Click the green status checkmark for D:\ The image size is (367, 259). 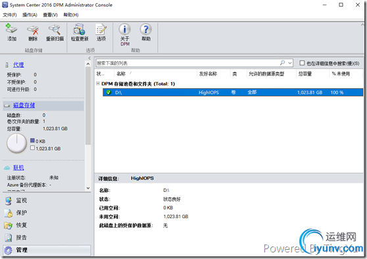109,93
